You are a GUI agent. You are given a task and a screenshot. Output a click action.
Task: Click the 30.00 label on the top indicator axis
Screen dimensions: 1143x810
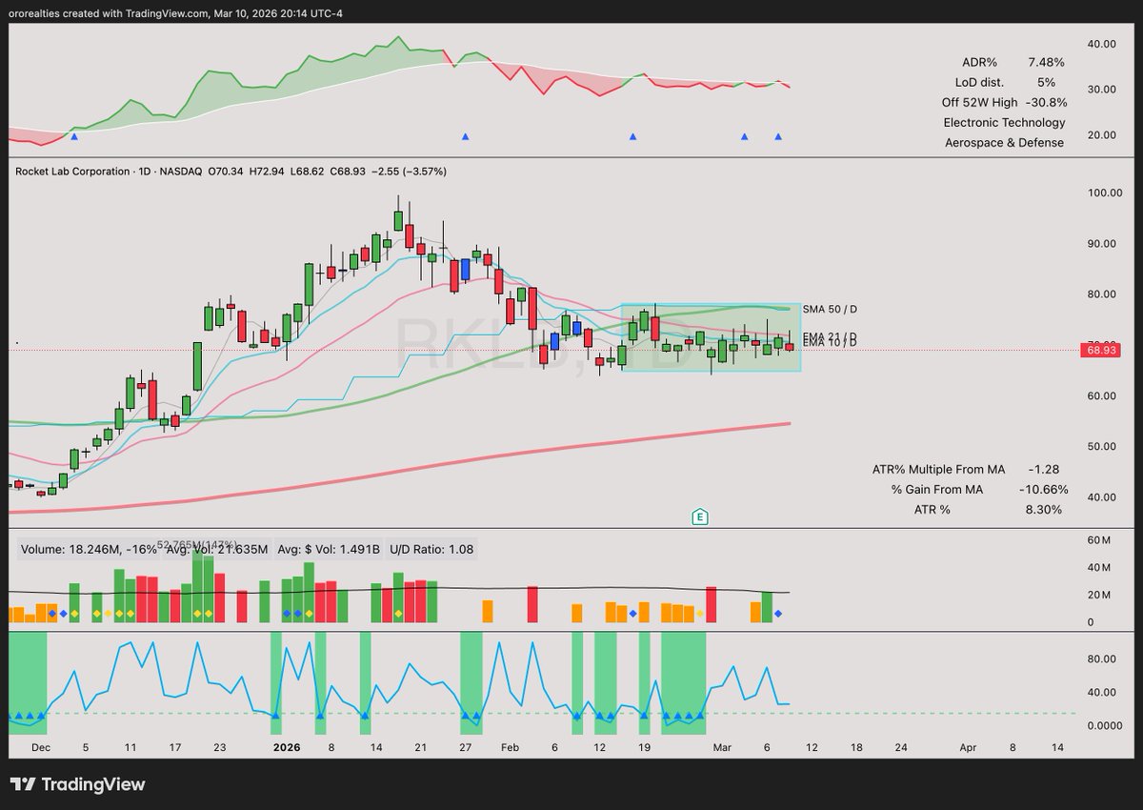(1101, 89)
